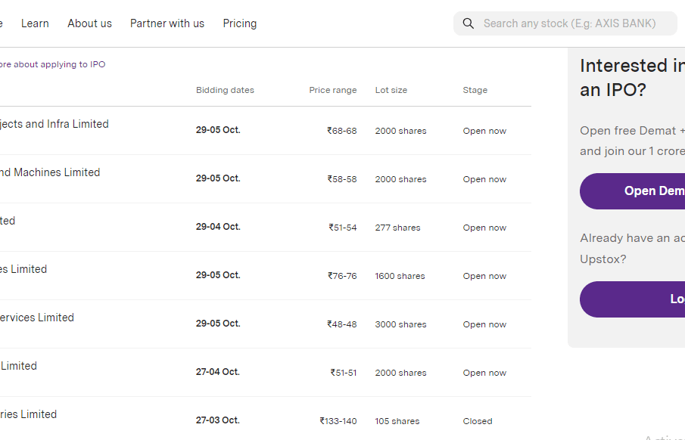The height and width of the screenshot is (440, 685).
Task: Open the link about applying to IPO
Action: click(51, 65)
